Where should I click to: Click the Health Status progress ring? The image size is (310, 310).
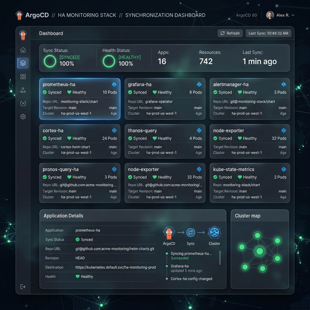[109, 61]
